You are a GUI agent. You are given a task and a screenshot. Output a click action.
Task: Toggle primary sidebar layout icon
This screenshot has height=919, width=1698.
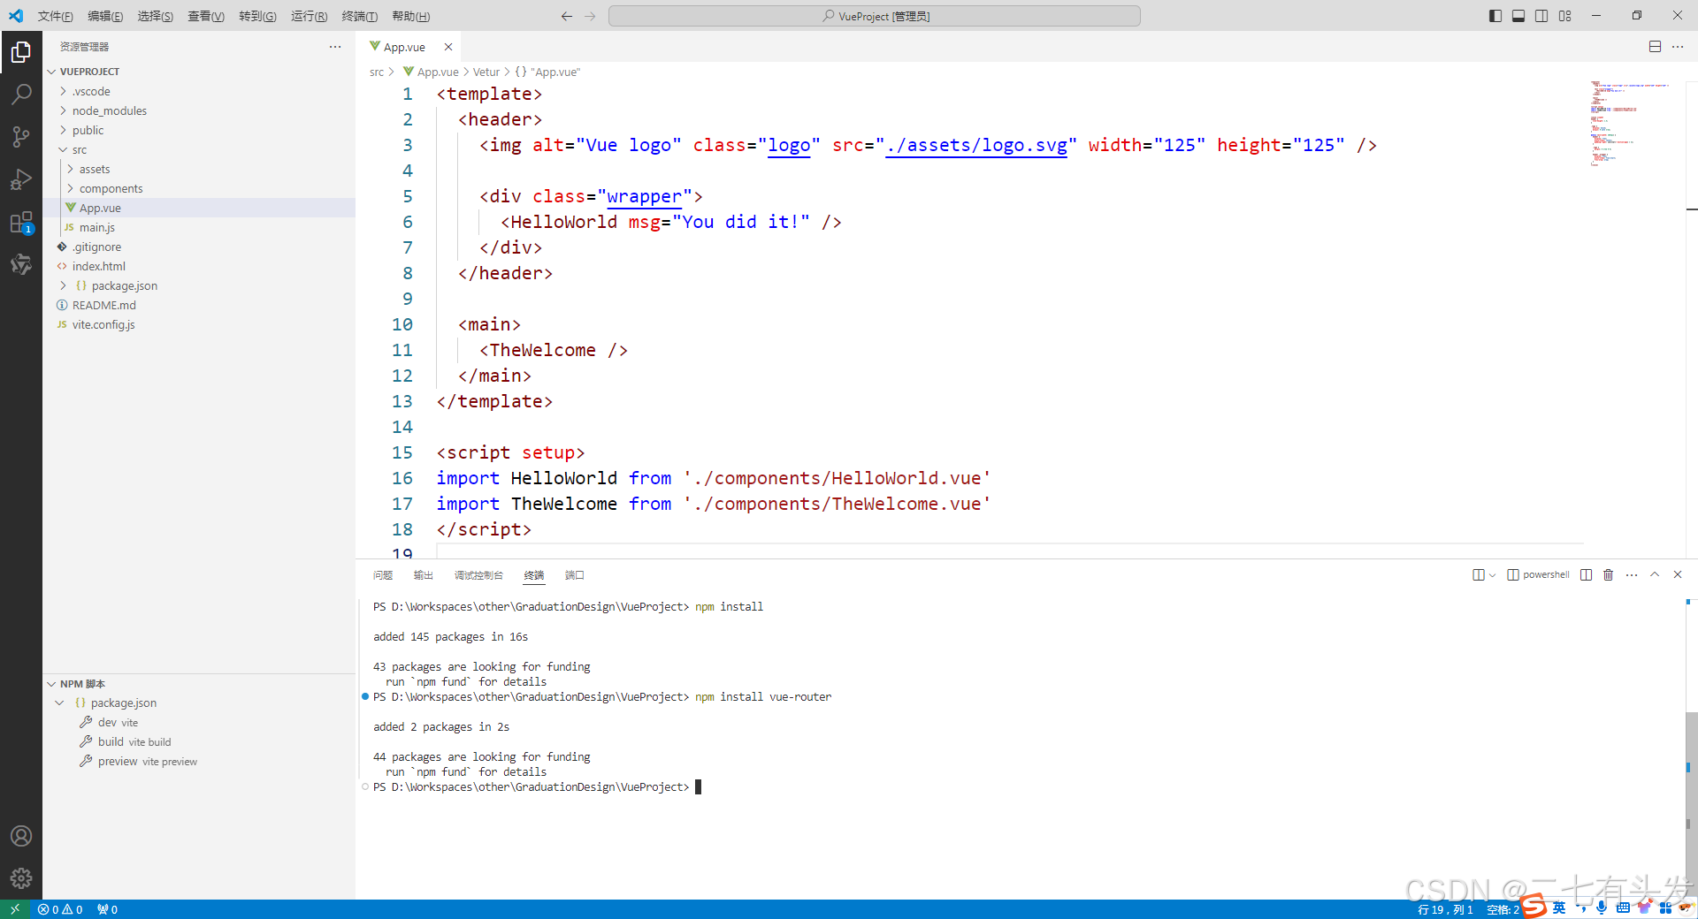click(1495, 16)
